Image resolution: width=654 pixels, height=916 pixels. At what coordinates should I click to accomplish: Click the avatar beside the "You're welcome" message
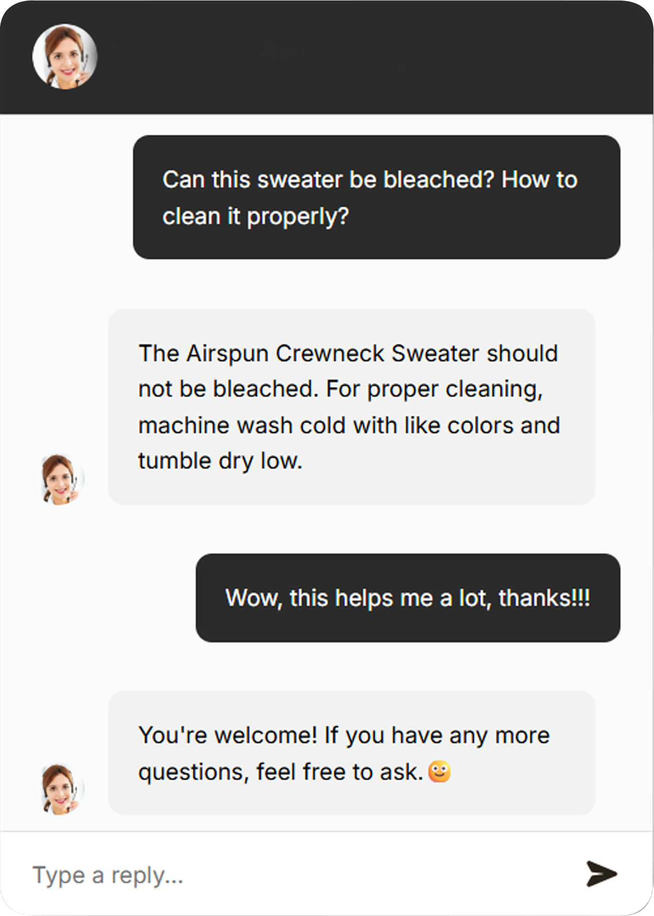[x=60, y=789]
